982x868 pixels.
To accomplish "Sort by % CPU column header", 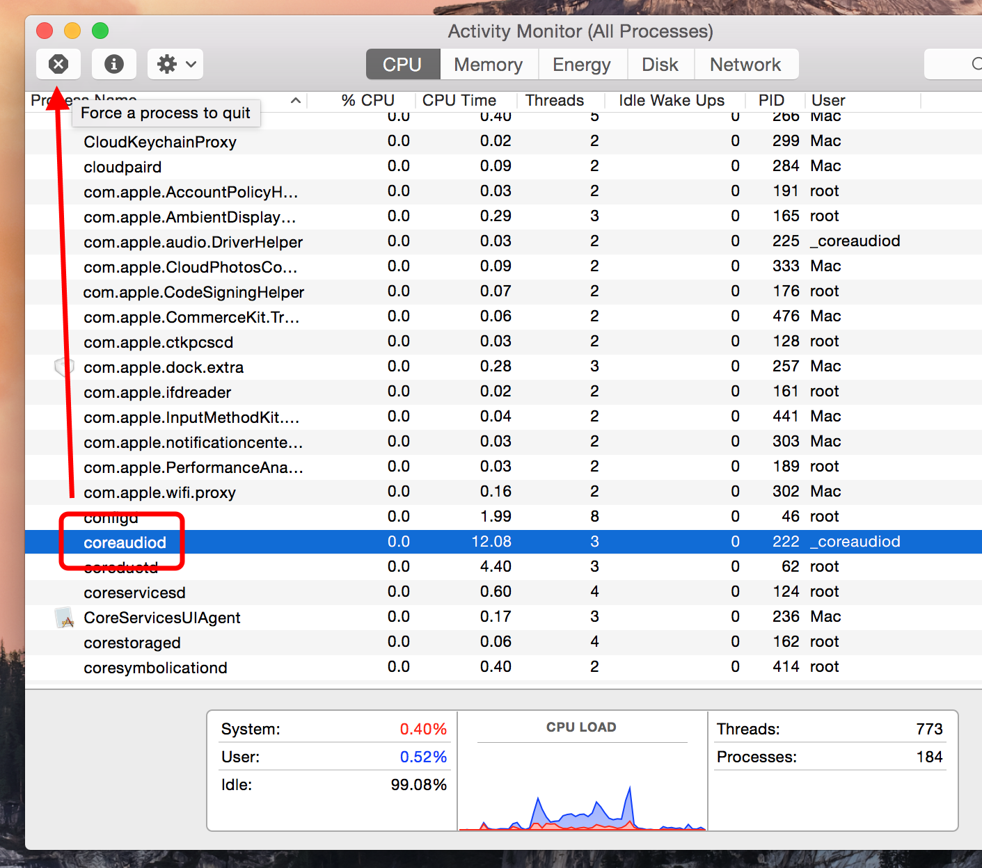I will pyautogui.click(x=367, y=101).
